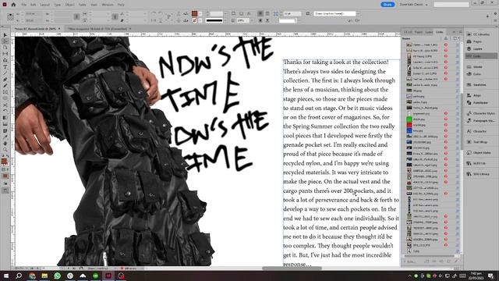The width and height of the screenshot is (499, 281).
Task: Open WhatsApp from the taskbar
Action: [57, 276]
